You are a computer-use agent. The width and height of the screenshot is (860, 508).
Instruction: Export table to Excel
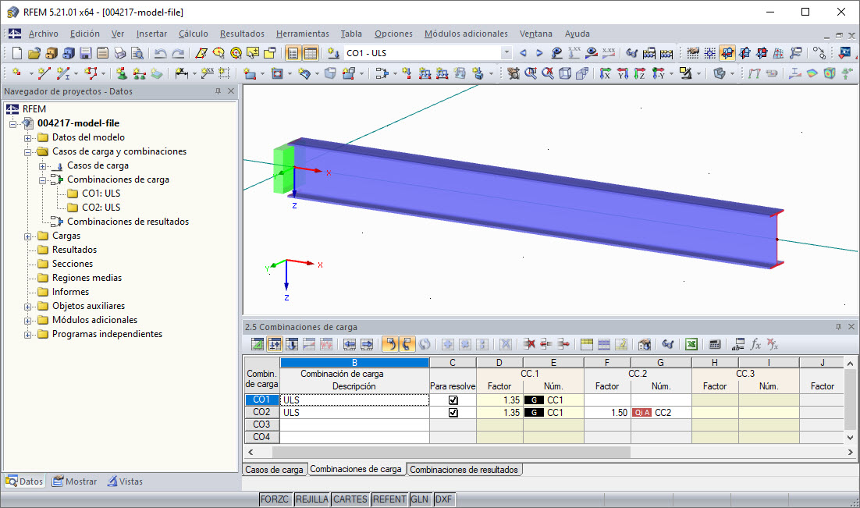(x=691, y=344)
